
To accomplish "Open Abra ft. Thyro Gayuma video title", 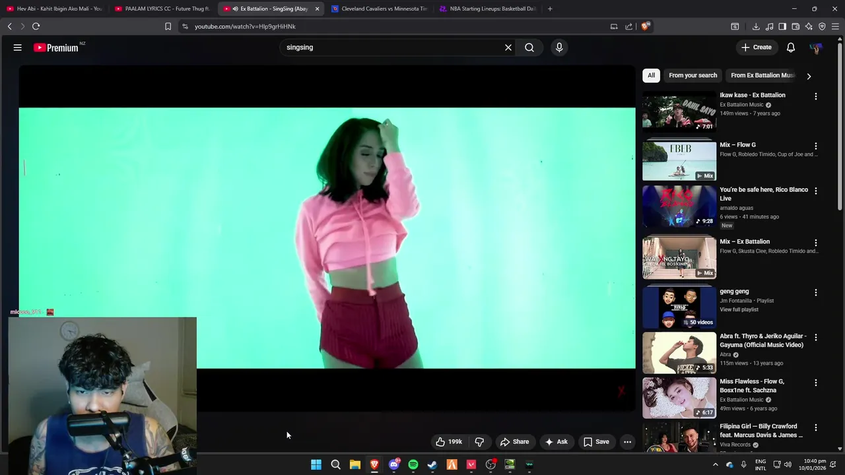I will [762, 340].
